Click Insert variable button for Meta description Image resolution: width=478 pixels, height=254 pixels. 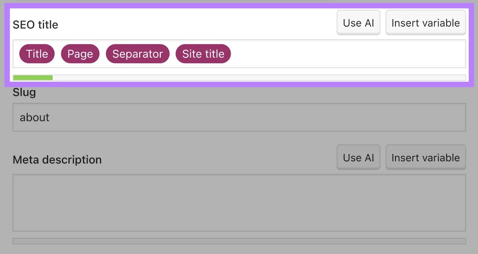click(x=425, y=158)
